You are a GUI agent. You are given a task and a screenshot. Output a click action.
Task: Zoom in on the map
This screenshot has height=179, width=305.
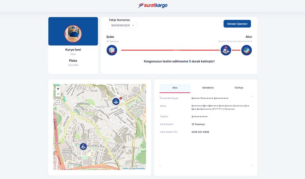(58, 89)
